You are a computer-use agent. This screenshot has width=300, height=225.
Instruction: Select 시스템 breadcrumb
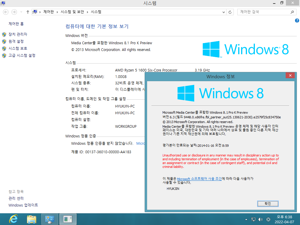pos(96,12)
